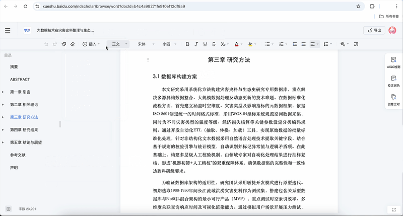Go to 第一章 引言 in the outline

pos(20,92)
